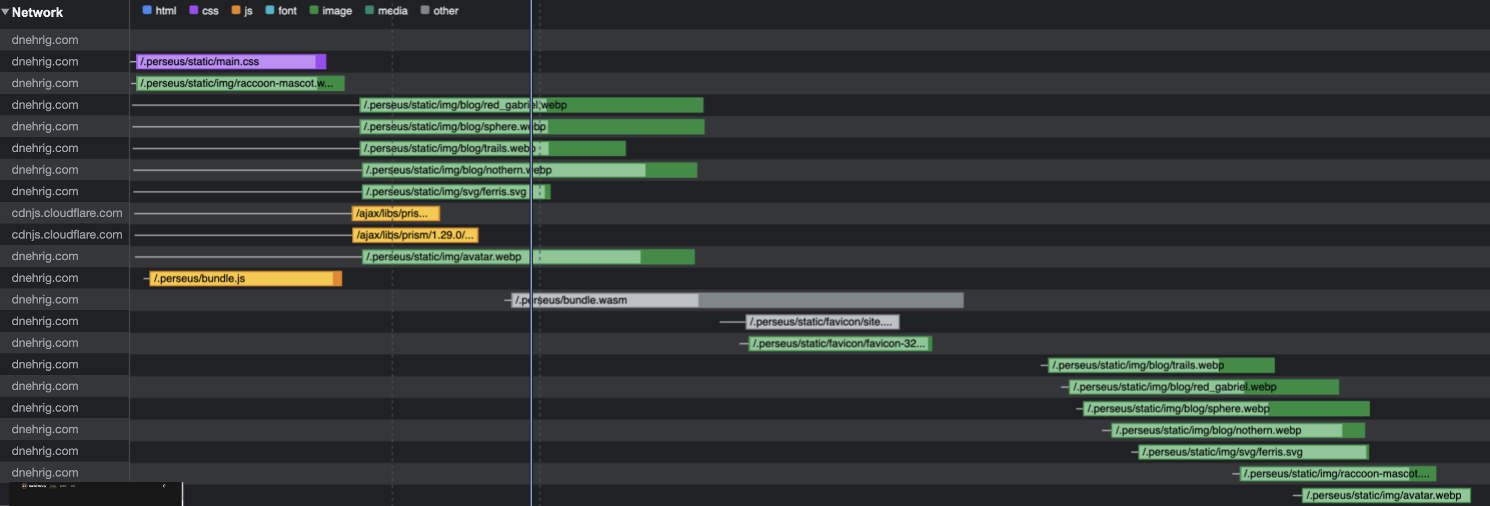Screen dimensions: 1490x506
Task: Select the later avatar.webp request bar
Action: click(x=1387, y=495)
